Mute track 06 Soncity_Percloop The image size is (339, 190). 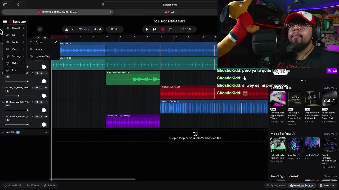[x=37, y=116]
